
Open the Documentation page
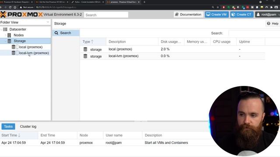point(189,14)
